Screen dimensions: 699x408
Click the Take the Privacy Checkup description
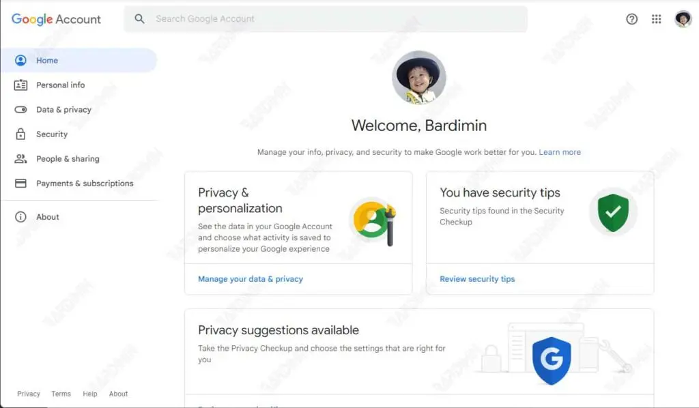(x=322, y=353)
